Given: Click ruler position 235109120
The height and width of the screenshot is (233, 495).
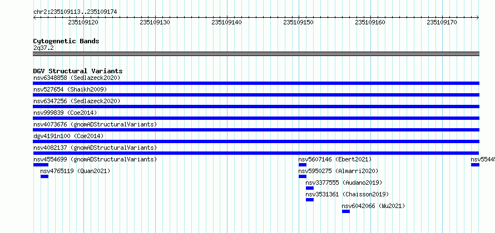Looking at the screenshot, I should point(83,22).
